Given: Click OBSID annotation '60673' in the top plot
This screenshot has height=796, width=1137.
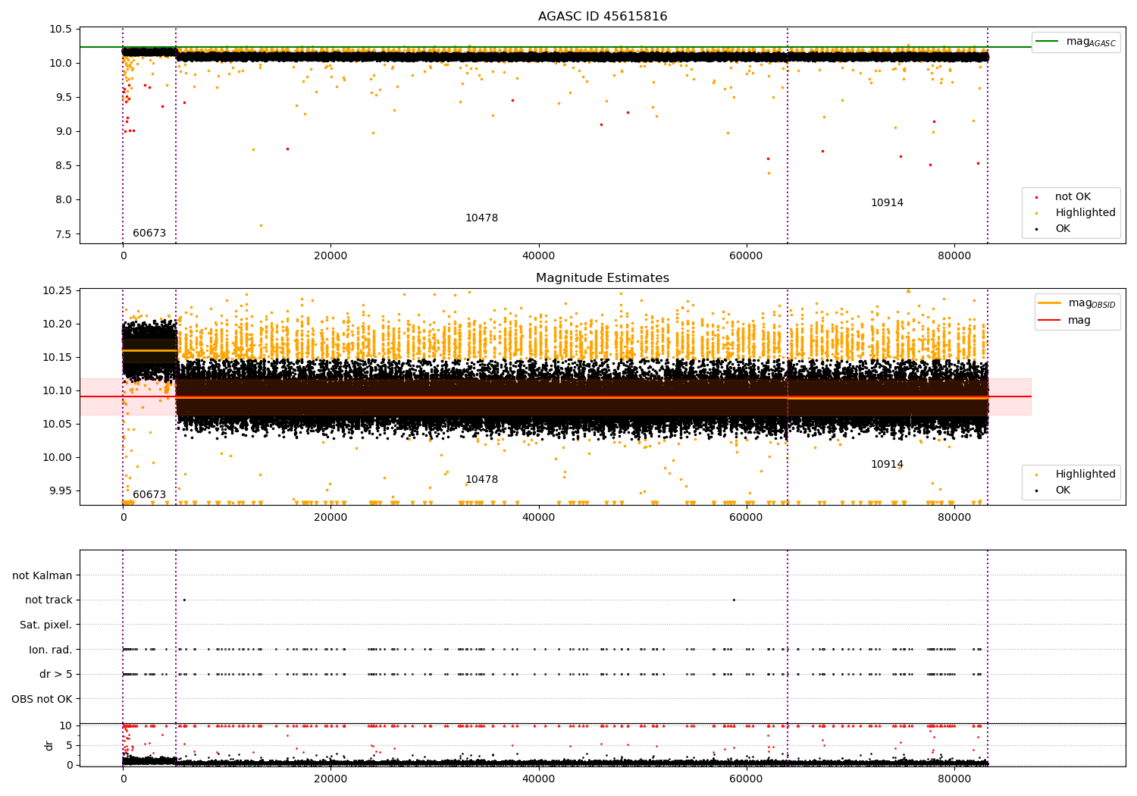Looking at the screenshot, I should coord(149,233).
